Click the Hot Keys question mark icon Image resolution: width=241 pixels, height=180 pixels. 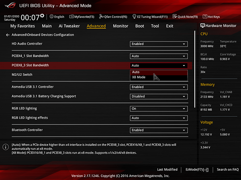205,16
